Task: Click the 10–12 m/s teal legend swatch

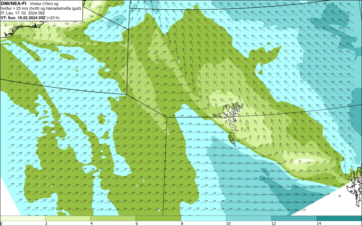Action: pyautogui.click(x=249, y=218)
